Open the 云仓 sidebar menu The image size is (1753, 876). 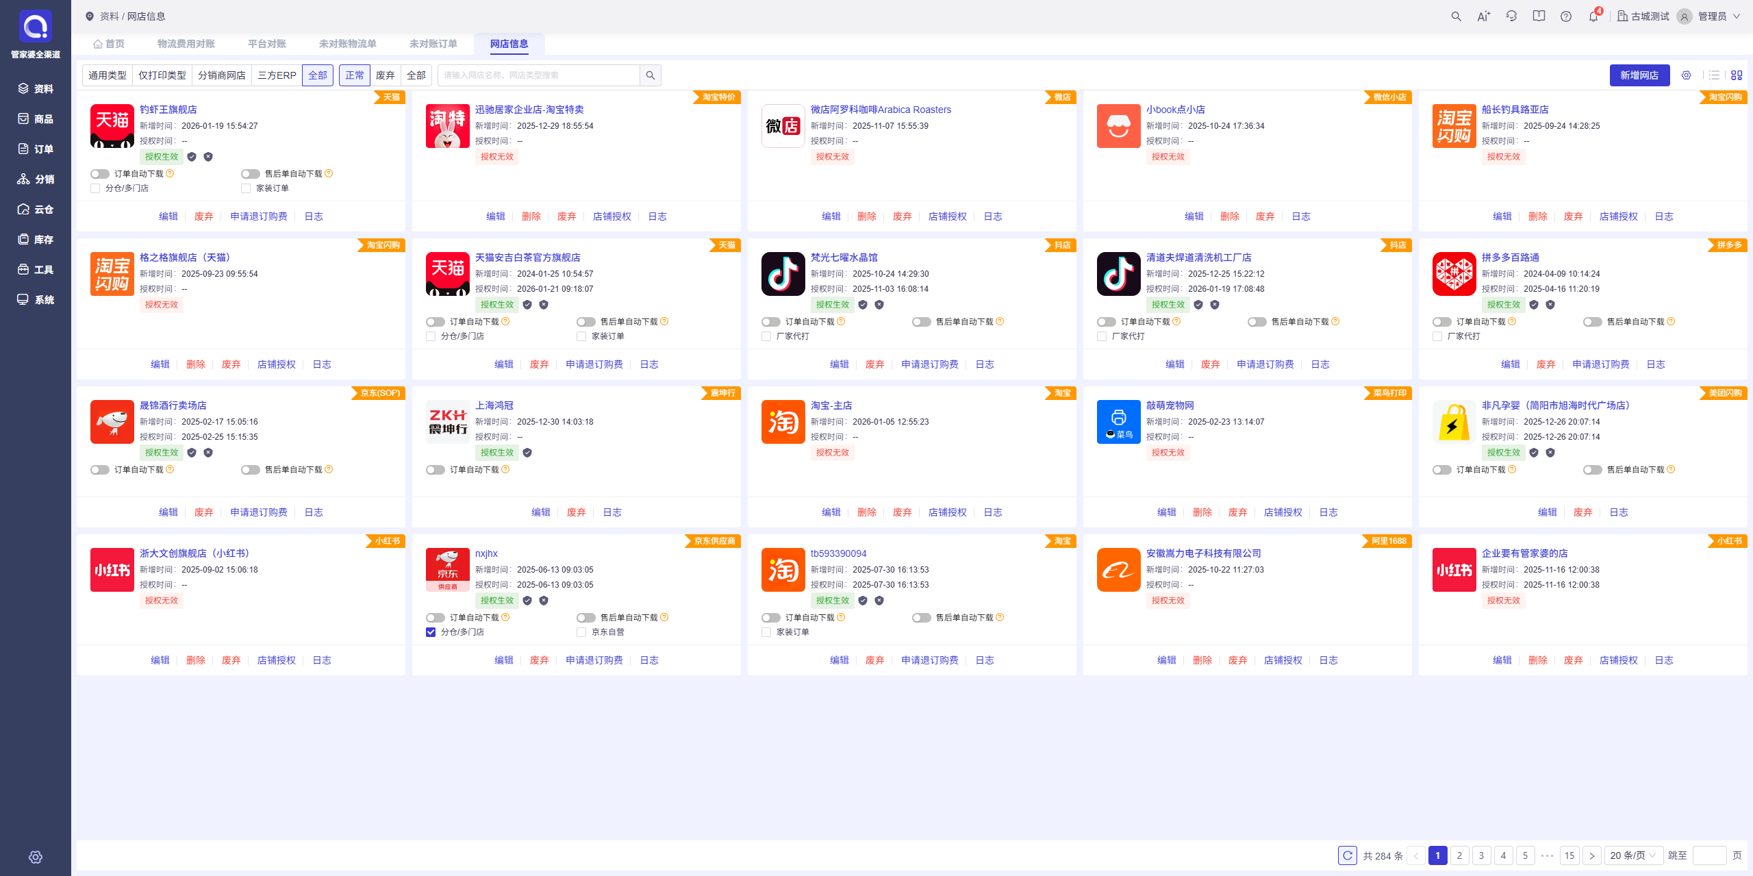[36, 209]
